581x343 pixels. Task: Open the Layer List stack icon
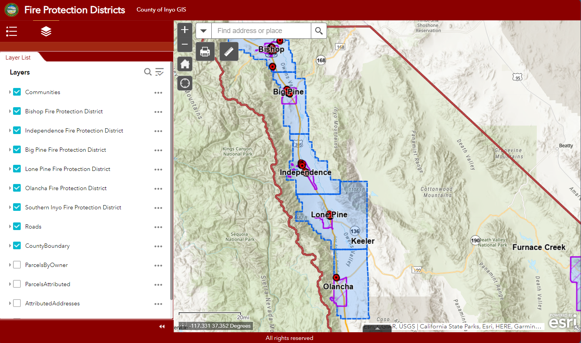click(46, 31)
